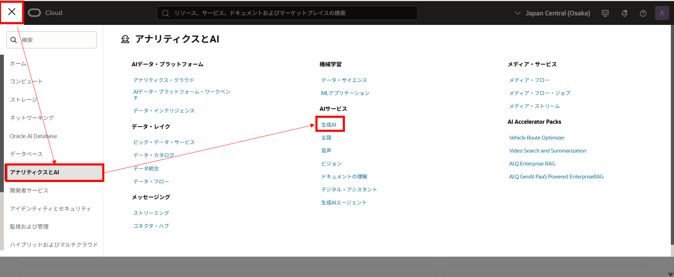
Task: Open the アナリティクス・クラウド link
Action: pyautogui.click(x=164, y=80)
